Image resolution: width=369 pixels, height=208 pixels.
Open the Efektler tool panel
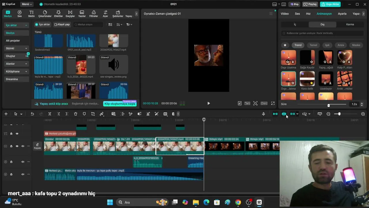pos(58,14)
